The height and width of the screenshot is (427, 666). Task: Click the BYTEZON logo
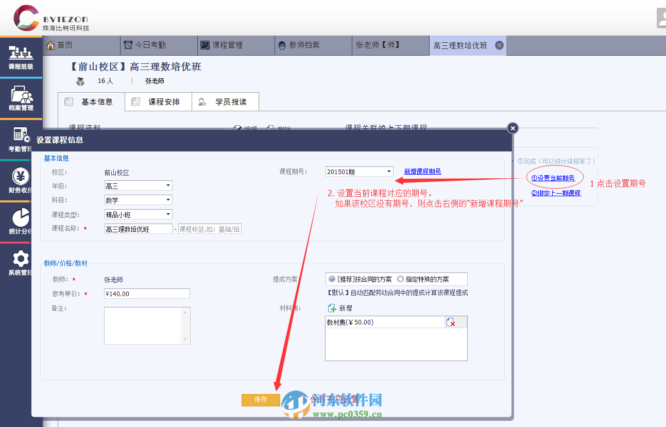(51, 18)
